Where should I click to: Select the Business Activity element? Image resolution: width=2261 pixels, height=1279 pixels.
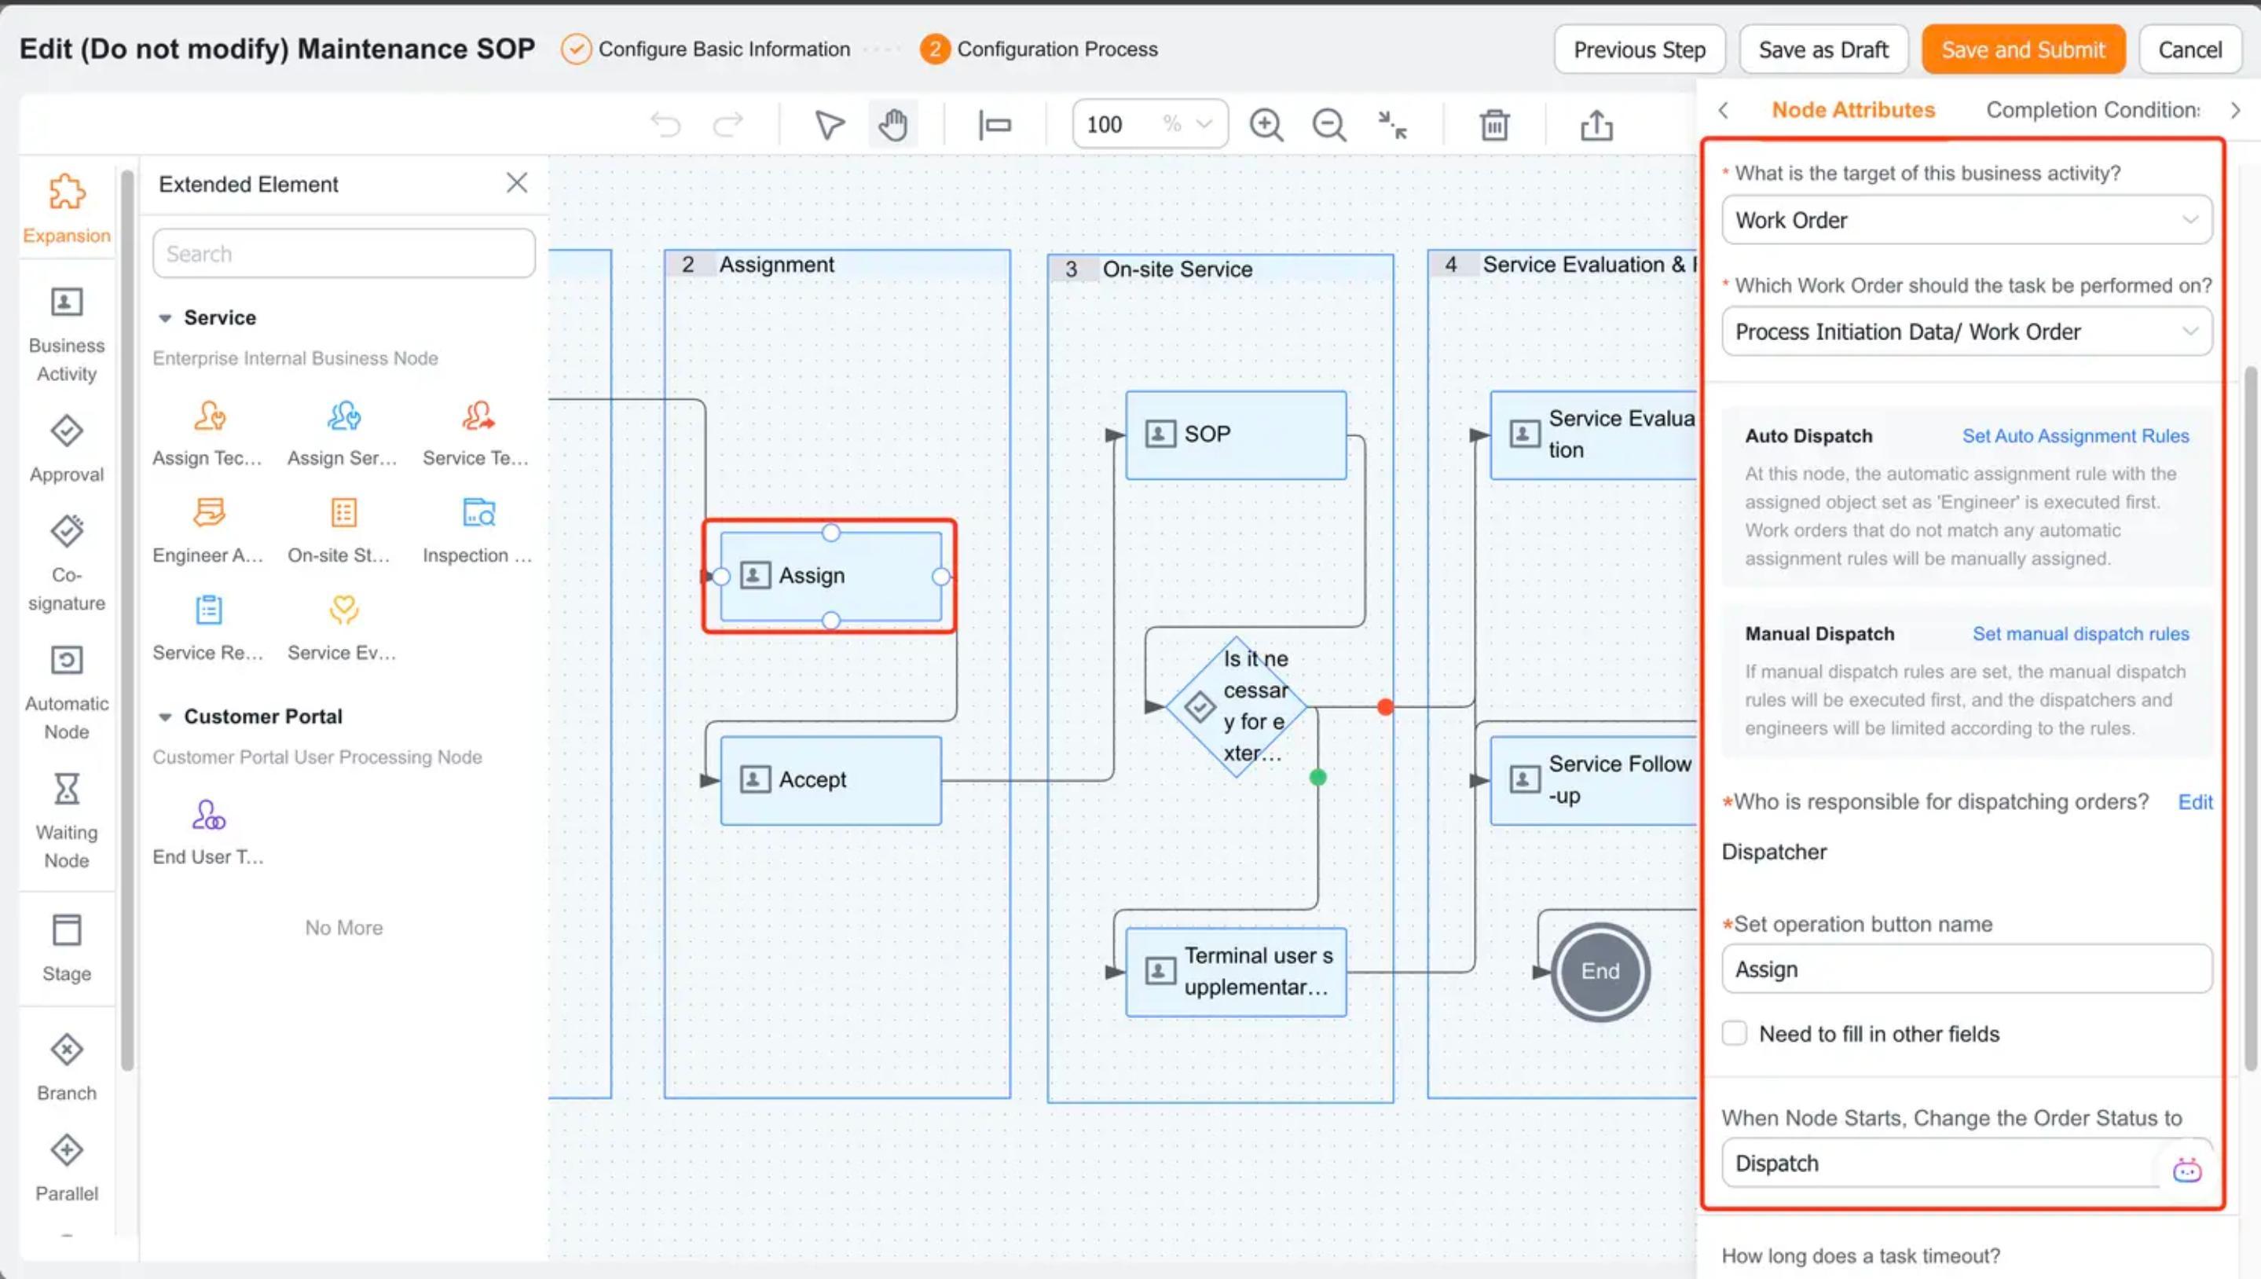[67, 335]
